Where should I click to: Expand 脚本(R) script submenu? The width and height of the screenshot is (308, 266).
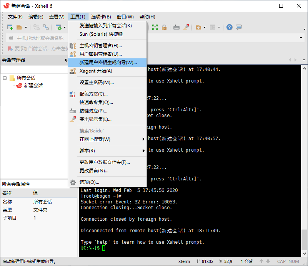(x=107, y=151)
